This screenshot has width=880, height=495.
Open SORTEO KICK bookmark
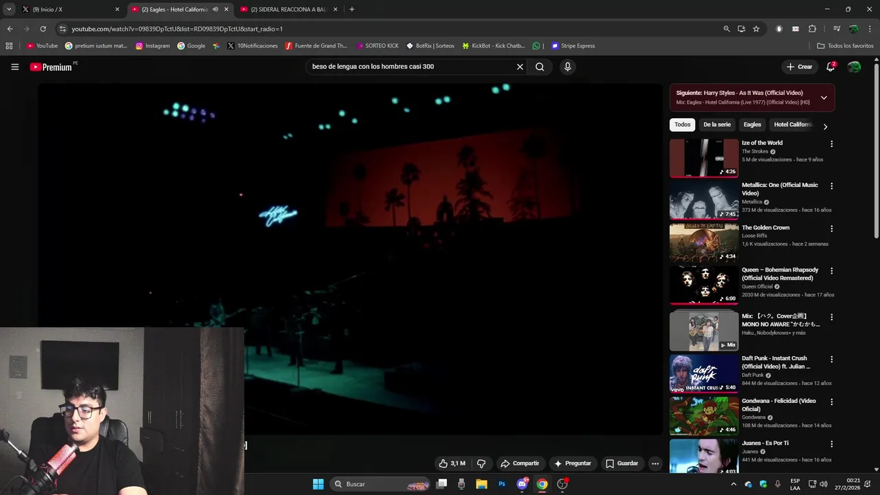tap(377, 46)
